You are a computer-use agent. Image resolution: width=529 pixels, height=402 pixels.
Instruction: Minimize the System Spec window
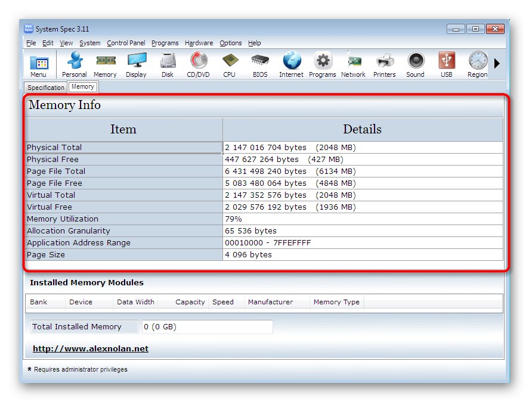click(x=456, y=29)
